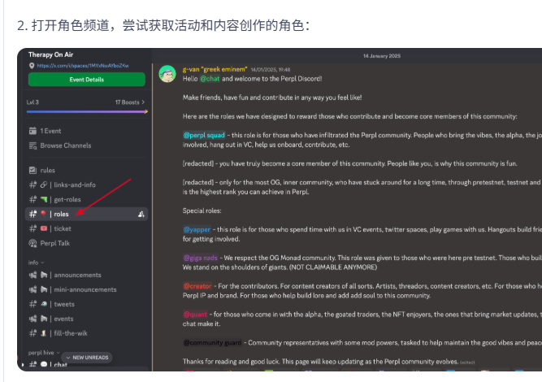542x382 pixels.
Task: Click the rules checkbox icon
Action: coord(33,170)
